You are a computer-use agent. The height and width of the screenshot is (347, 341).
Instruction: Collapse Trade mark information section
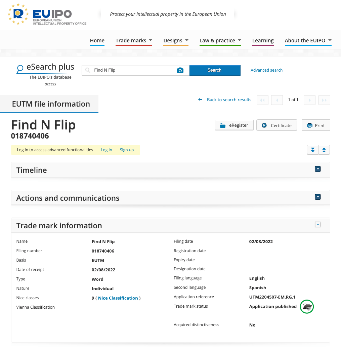click(317, 224)
